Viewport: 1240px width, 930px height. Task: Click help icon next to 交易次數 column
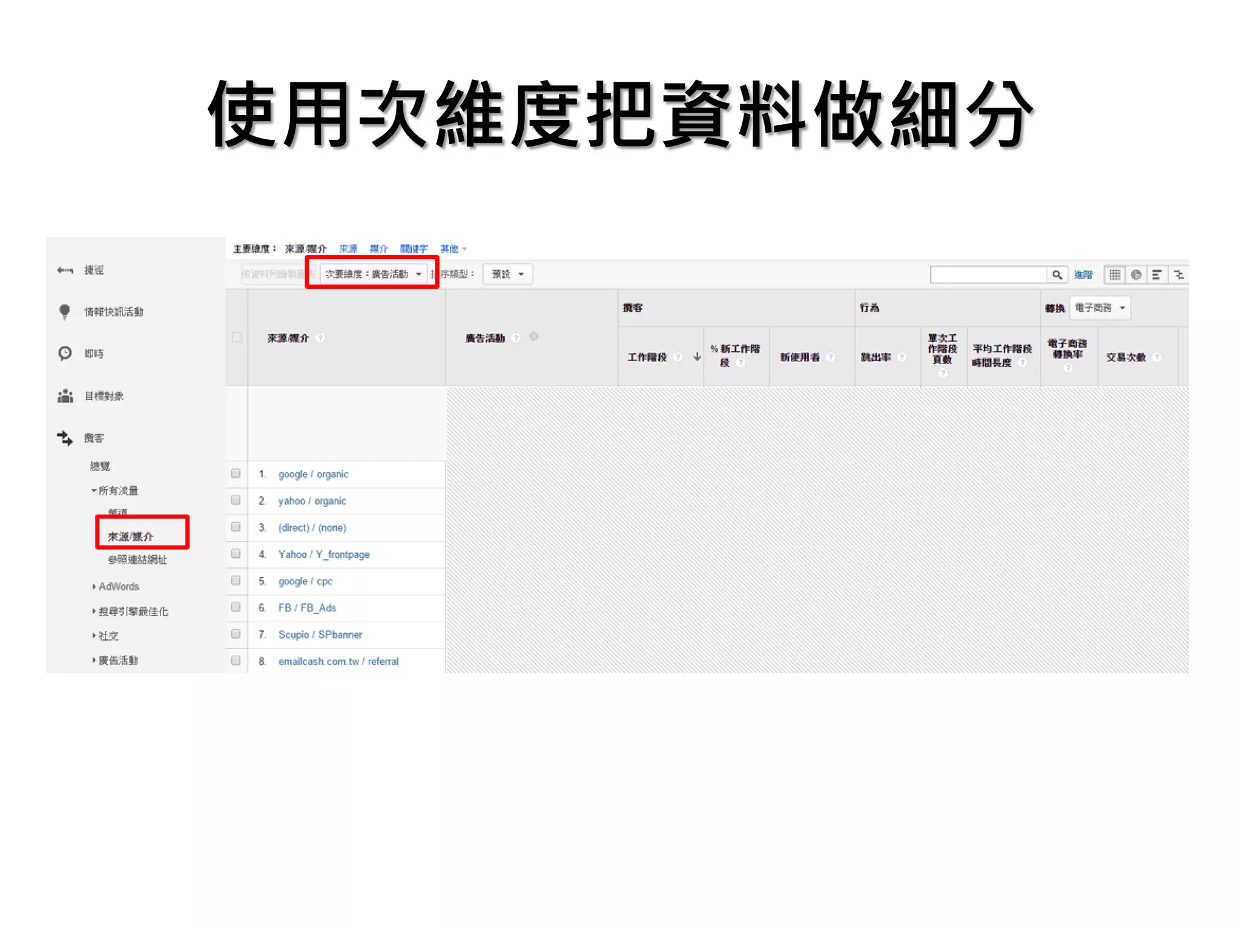point(1157,357)
